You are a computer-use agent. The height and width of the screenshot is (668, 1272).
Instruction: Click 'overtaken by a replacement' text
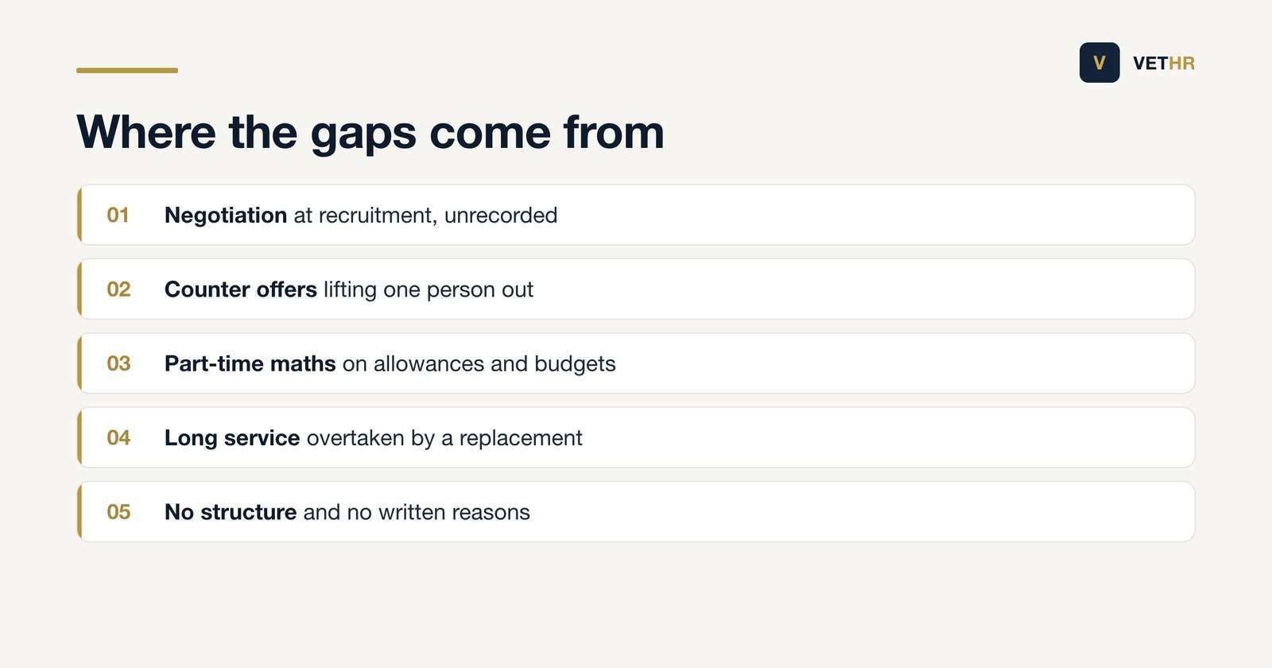[x=444, y=438]
